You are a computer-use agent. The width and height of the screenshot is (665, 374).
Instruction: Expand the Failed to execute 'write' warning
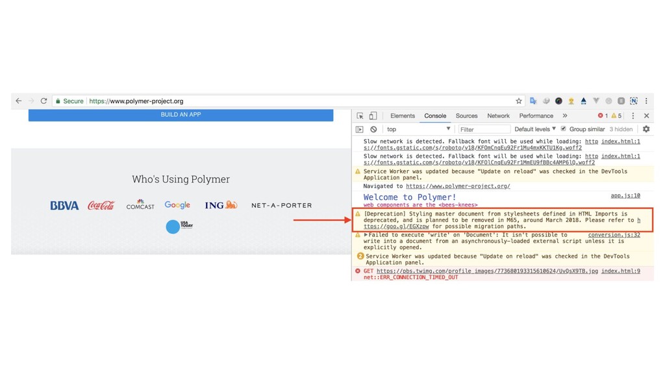[x=366, y=234]
